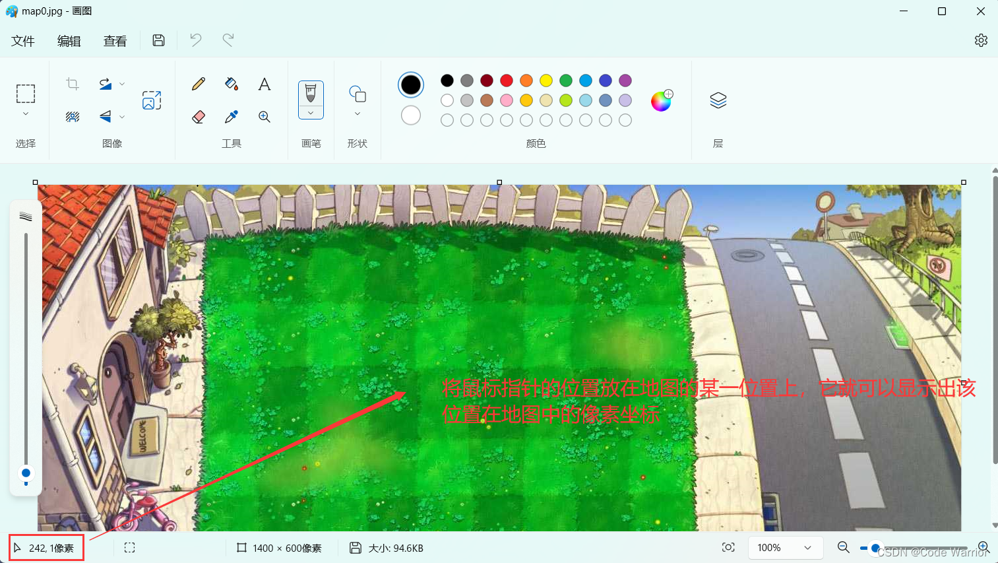
Task: Open the Edit colors rainbow wheel
Action: (662, 100)
